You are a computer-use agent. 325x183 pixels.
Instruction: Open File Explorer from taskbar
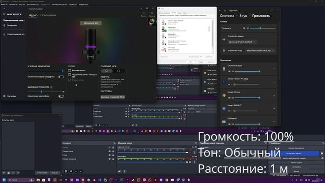(38, 180)
